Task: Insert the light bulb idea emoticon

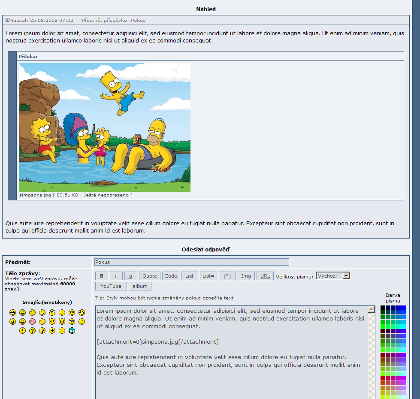Action: [42, 331]
